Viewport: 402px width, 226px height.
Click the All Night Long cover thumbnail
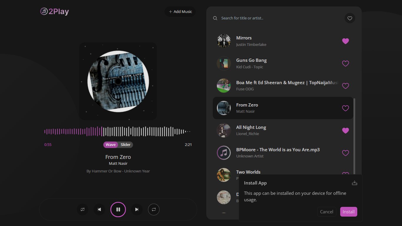pos(224,130)
